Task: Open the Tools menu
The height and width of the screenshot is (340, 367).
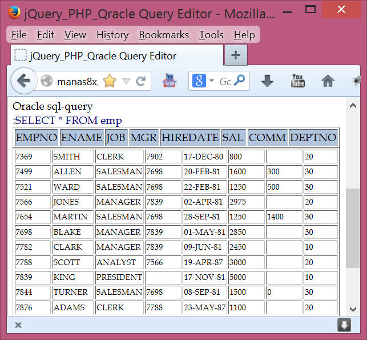Action: (211, 35)
